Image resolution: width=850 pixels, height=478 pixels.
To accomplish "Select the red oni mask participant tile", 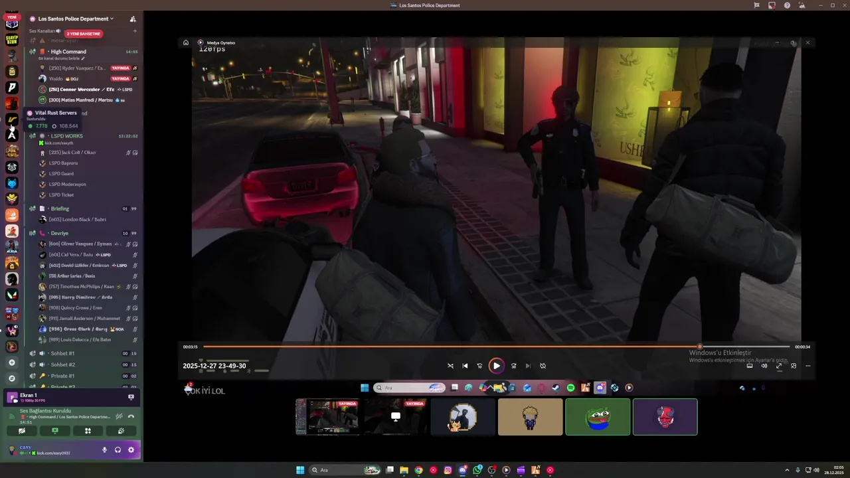I will [x=665, y=417].
